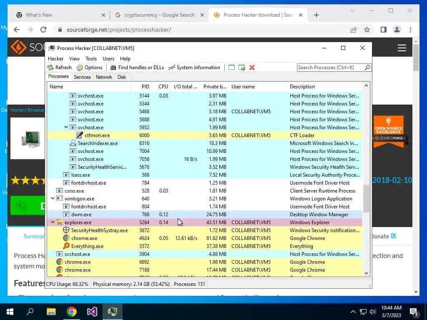Click the Refresh toolbar button
The width and height of the screenshot is (427, 320).
59,67
